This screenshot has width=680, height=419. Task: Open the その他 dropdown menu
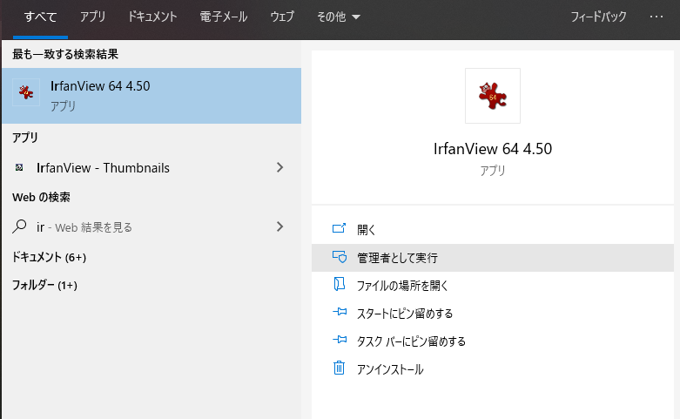pos(339,17)
